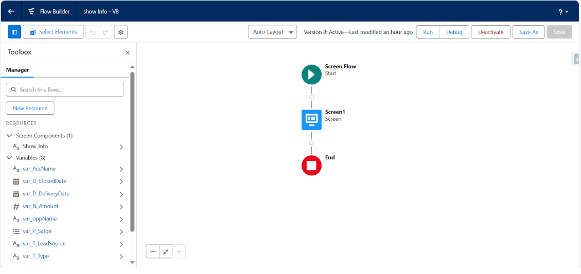Expand details chevron for var_T_Type
Screen dimensions: 581x274
[121, 257]
